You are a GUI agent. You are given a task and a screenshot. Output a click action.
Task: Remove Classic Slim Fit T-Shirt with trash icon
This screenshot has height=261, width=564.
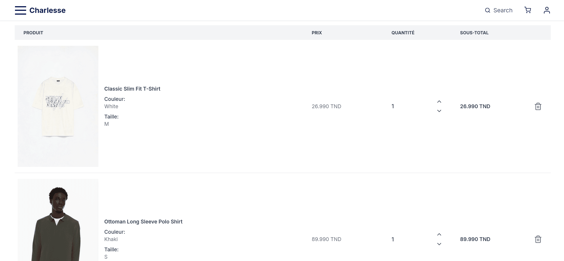538,106
